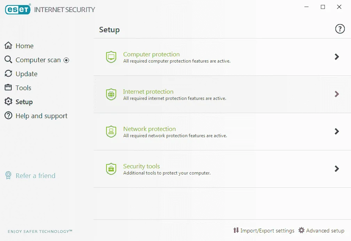Click the Help and support question icon
Image resolution: width=351 pixels, height=241 pixels.
8,115
